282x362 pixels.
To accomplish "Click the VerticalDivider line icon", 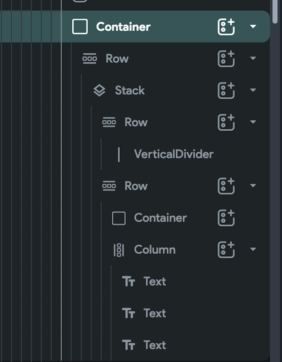I will click(119, 154).
